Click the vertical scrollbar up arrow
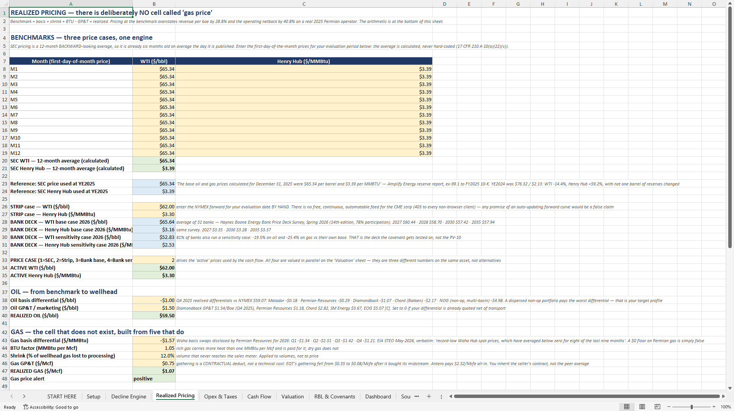This screenshot has width=734, height=411. pos(730,3)
